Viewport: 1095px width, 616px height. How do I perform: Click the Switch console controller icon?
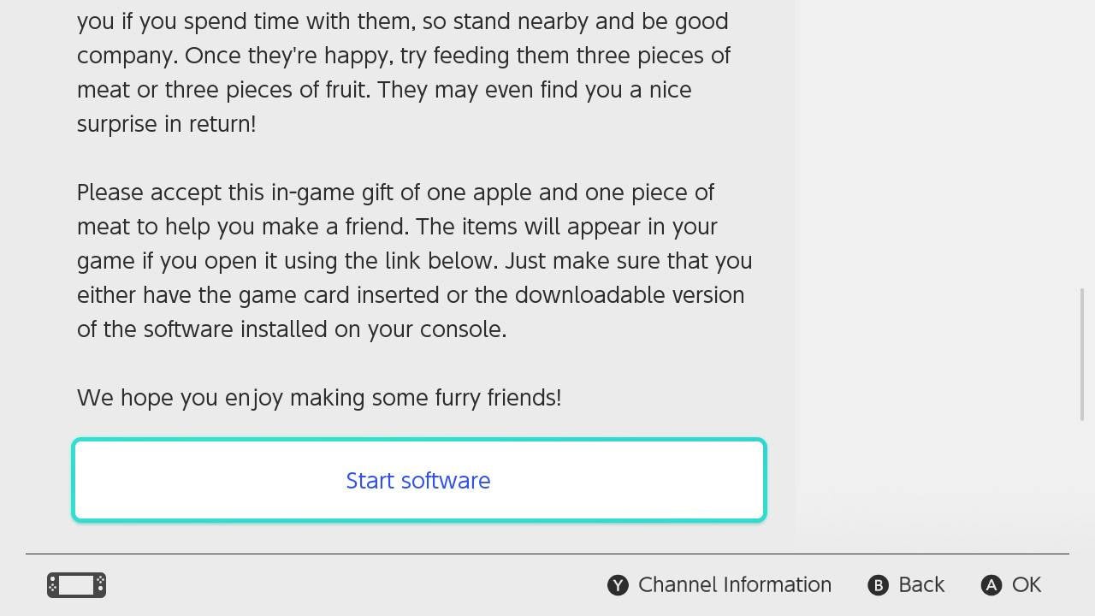point(76,585)
